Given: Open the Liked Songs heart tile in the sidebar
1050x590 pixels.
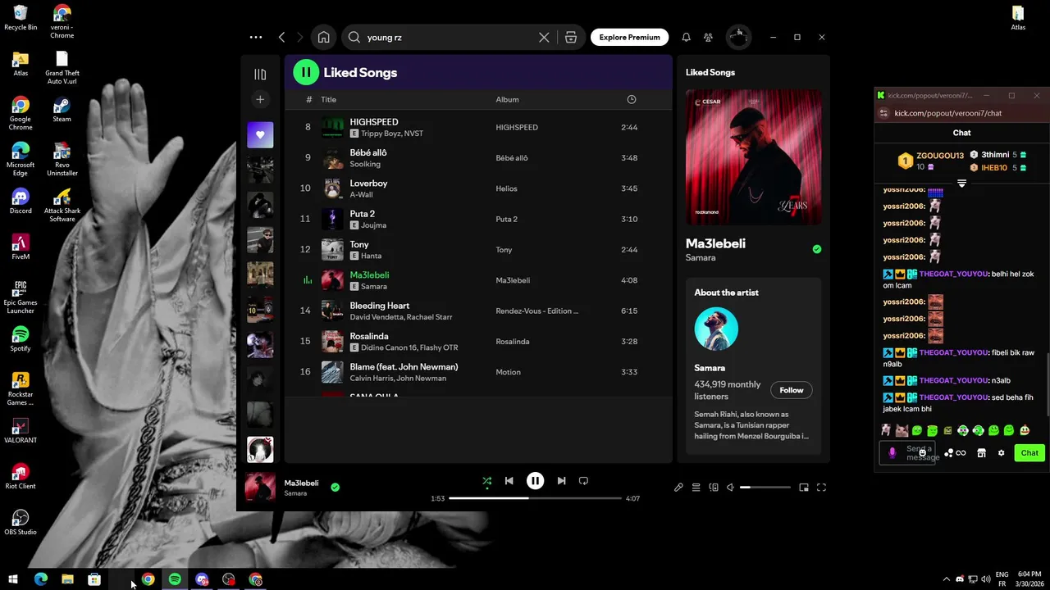Looking at the screenshot, I should [x=260, y=134].
